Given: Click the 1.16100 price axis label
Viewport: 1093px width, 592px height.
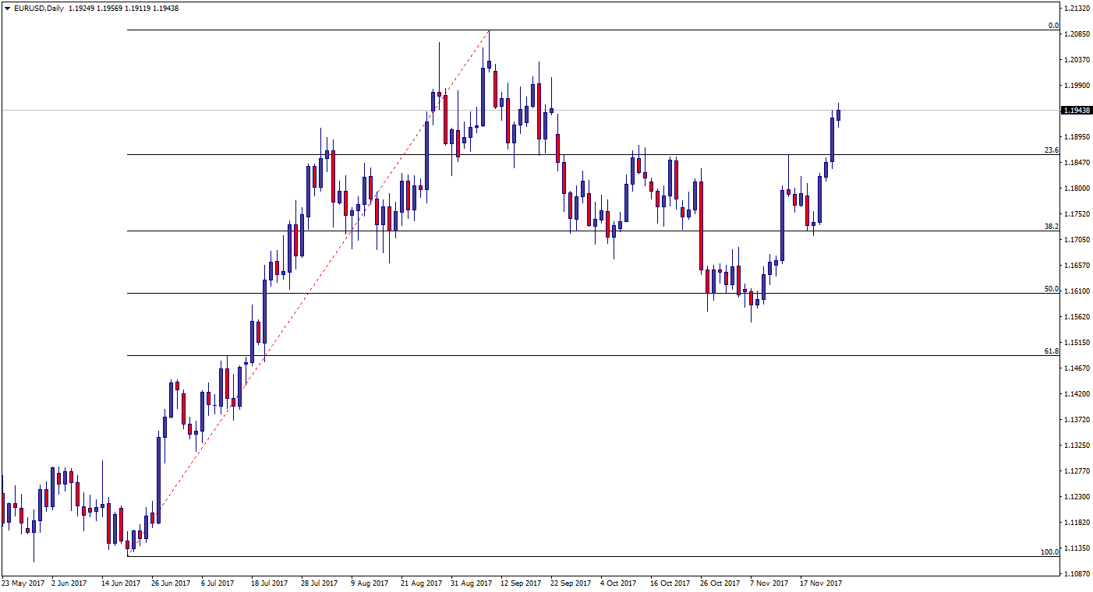Looking at the screenshot, I should [1077, 291].
